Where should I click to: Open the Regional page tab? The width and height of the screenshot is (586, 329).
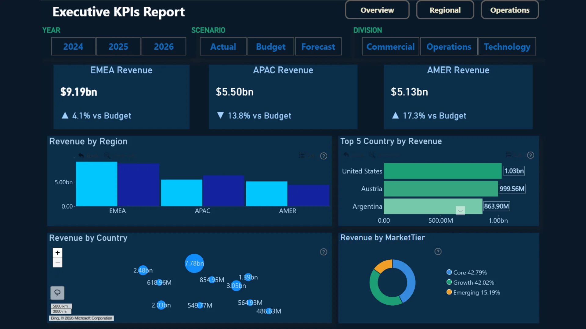click(445, 10)
